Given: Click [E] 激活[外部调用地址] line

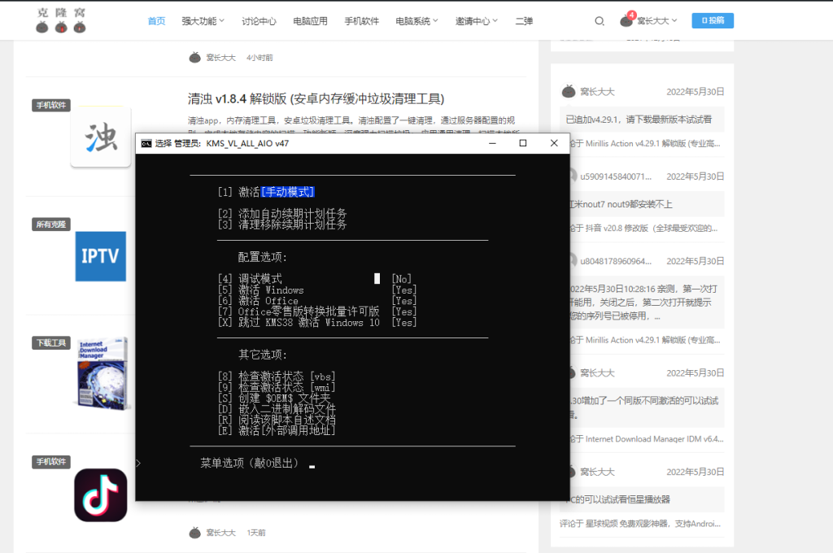Looking at the screenshot, I should click(277, 430).
